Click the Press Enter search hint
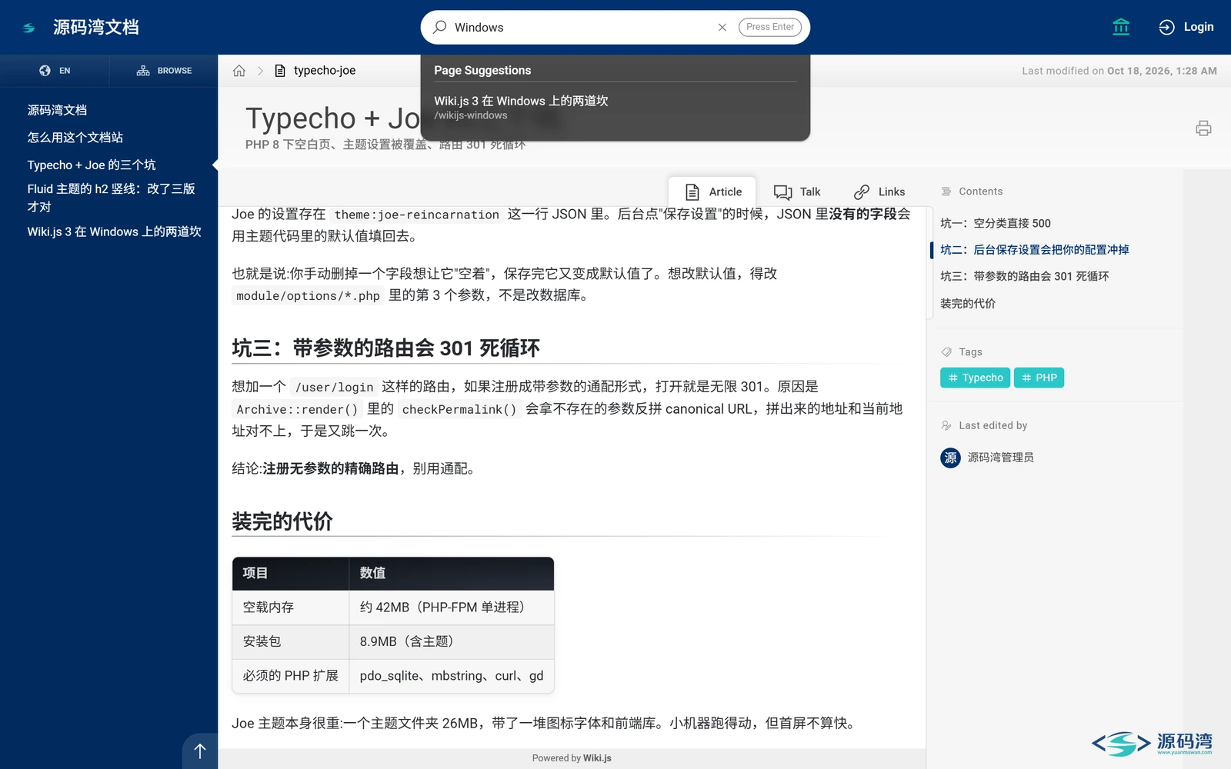Screen dimensions: 1231x769 tap(770, 27)
